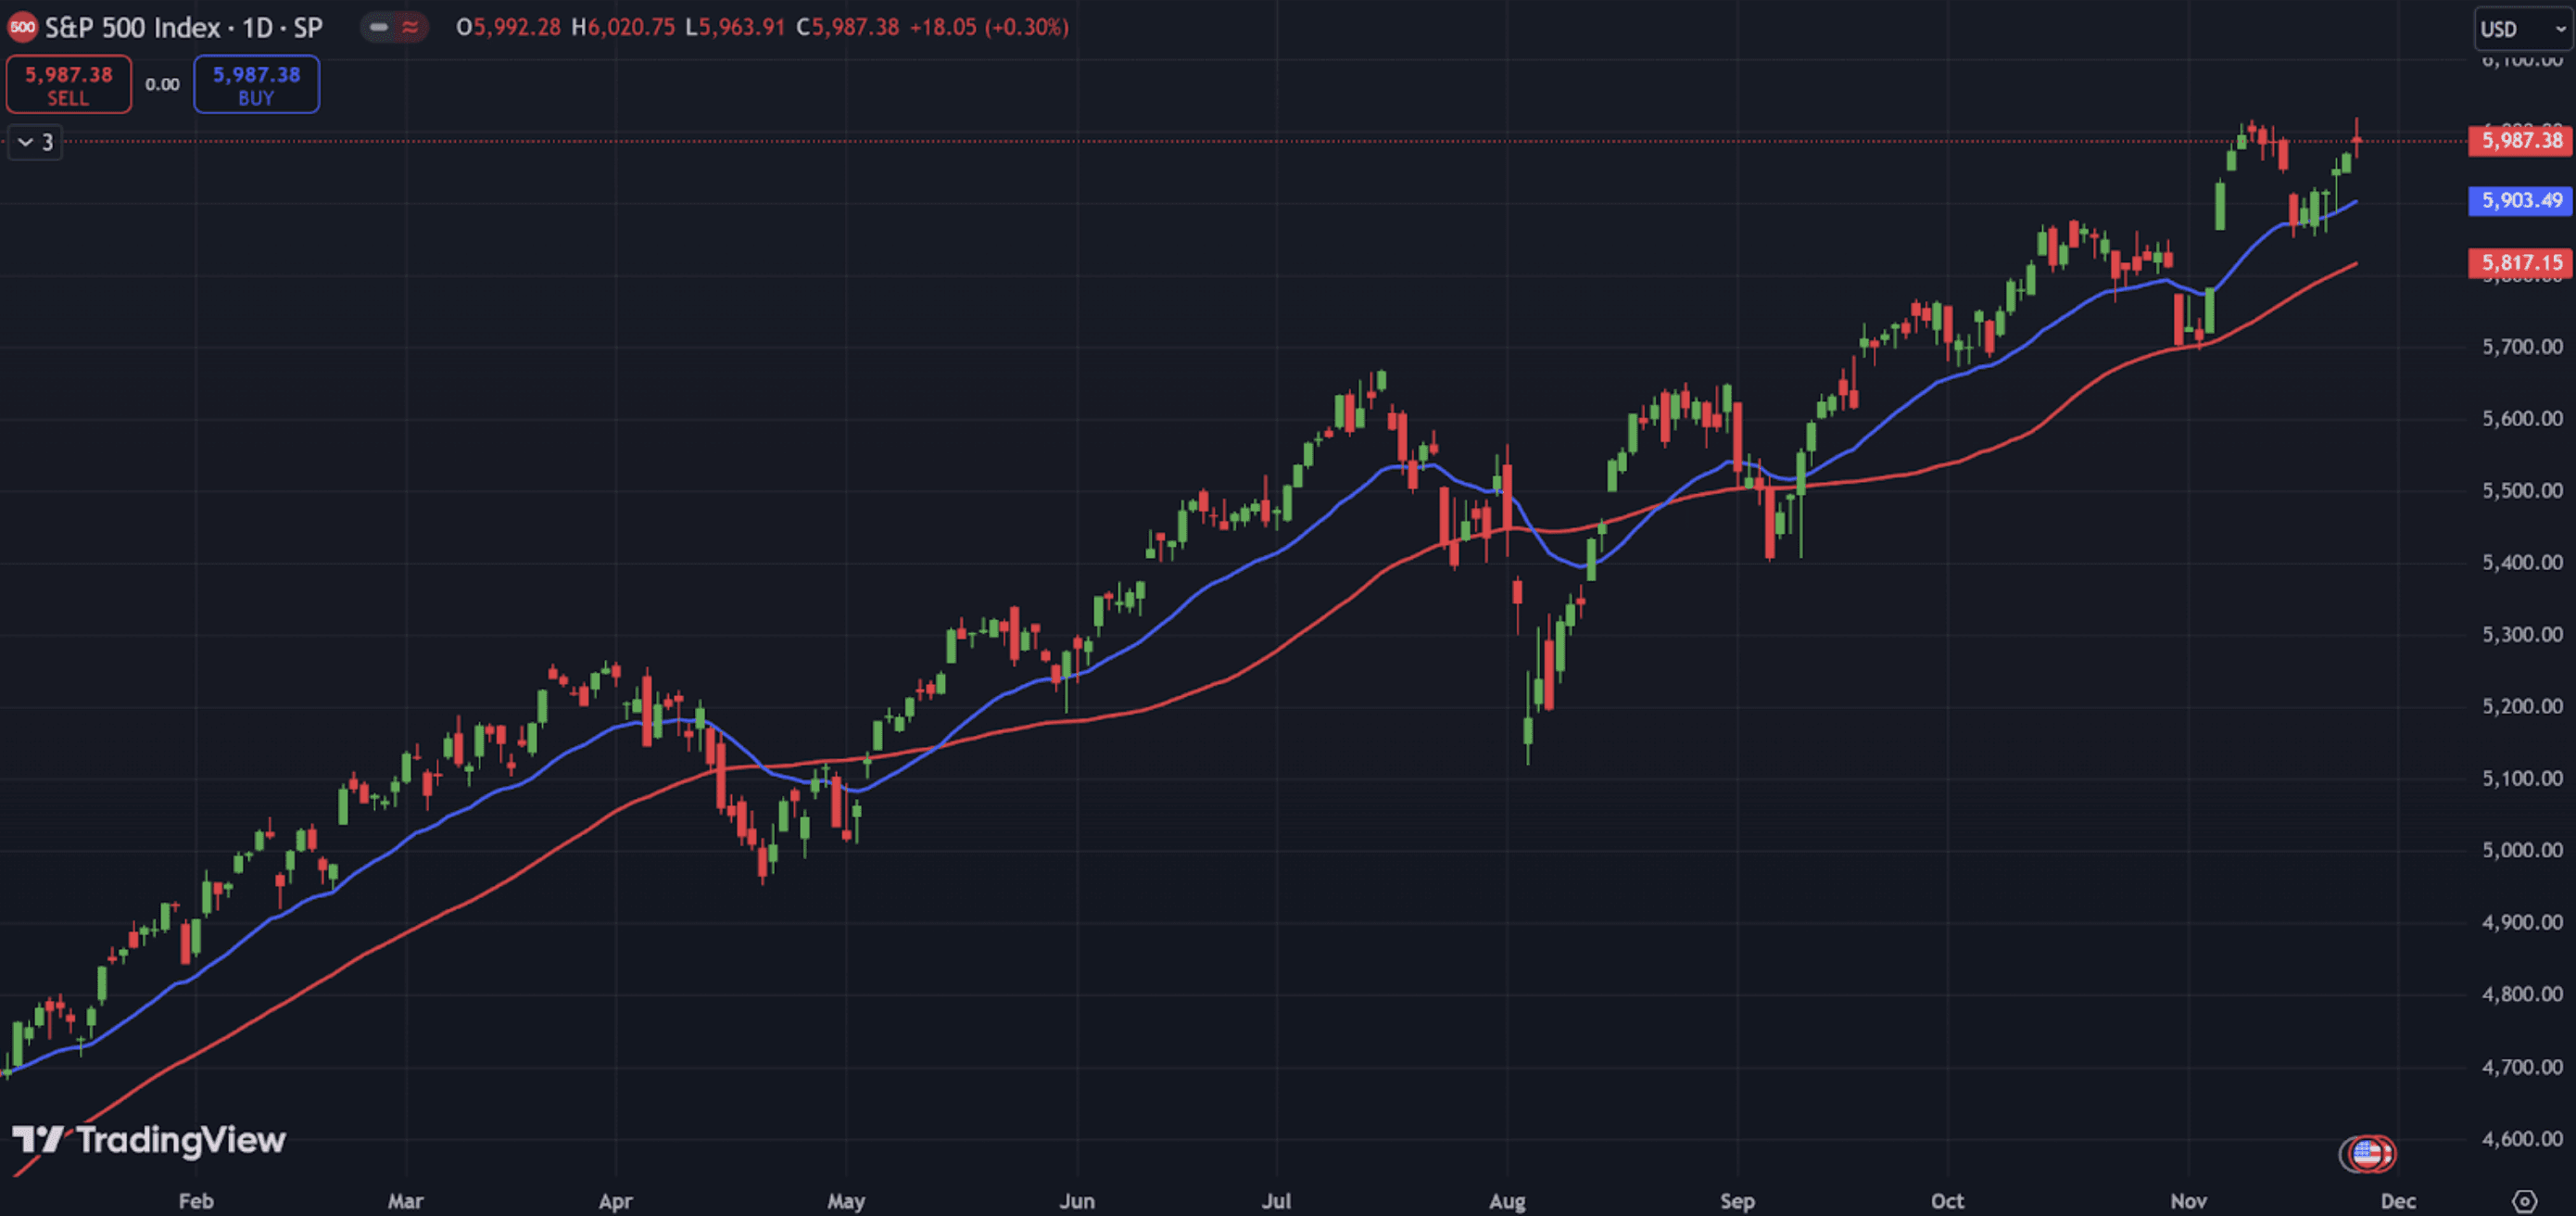This screenshot has width=2576, height=1216.
Task: Click the Aug label on time axis
Action: click(x=1507, y=1201)
